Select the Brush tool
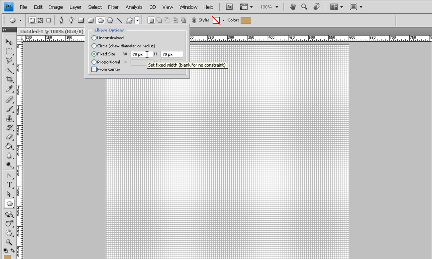Image resolution: width=432 pixels, height=259 pixels. (9, 109)
